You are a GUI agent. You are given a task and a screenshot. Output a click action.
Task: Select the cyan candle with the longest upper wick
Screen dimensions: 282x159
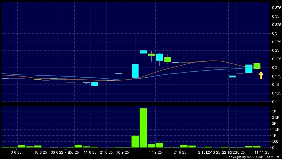[x=143, y=52]
